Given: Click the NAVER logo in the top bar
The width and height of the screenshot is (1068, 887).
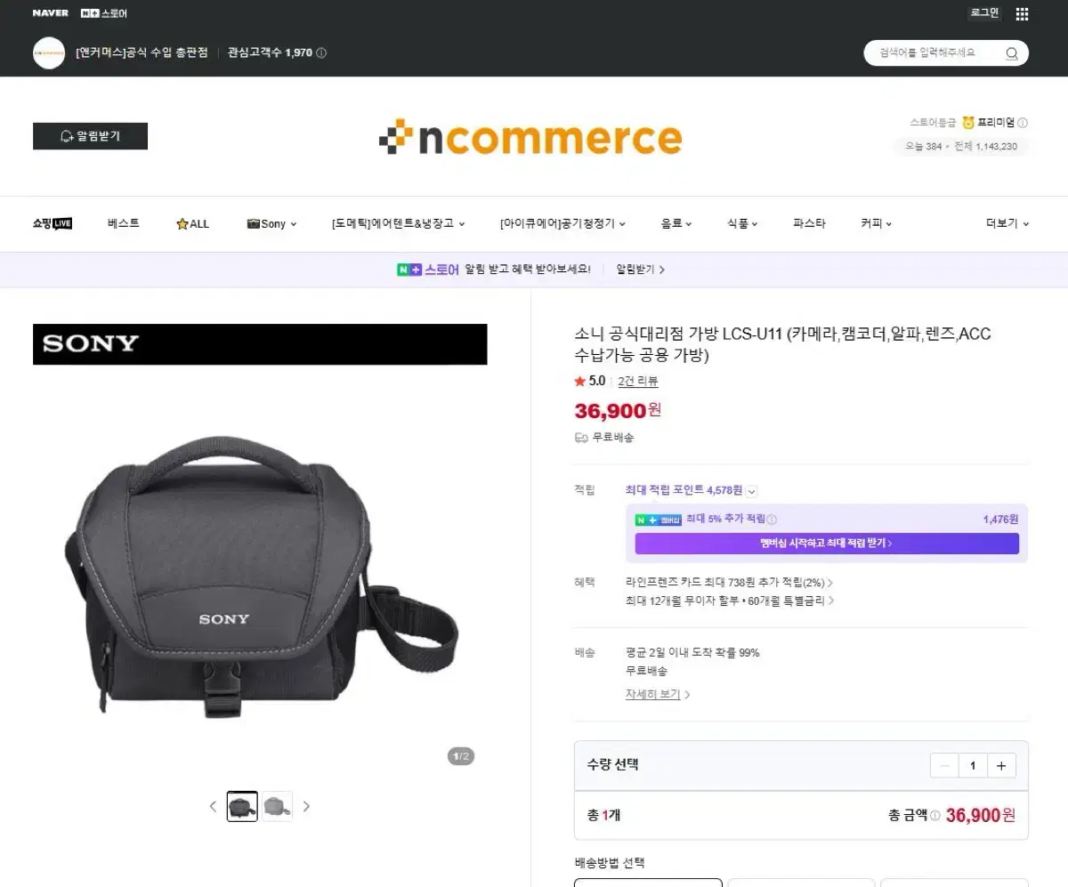Looking at the screenshot, I should (x=50, y=13).
